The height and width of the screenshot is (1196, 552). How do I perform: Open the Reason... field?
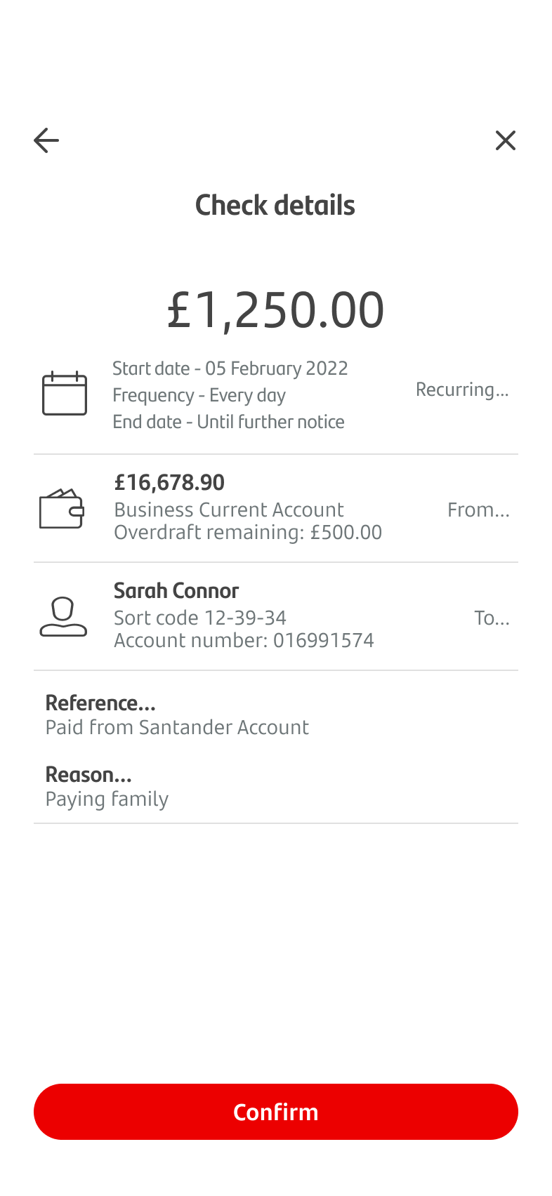point(88,775)
